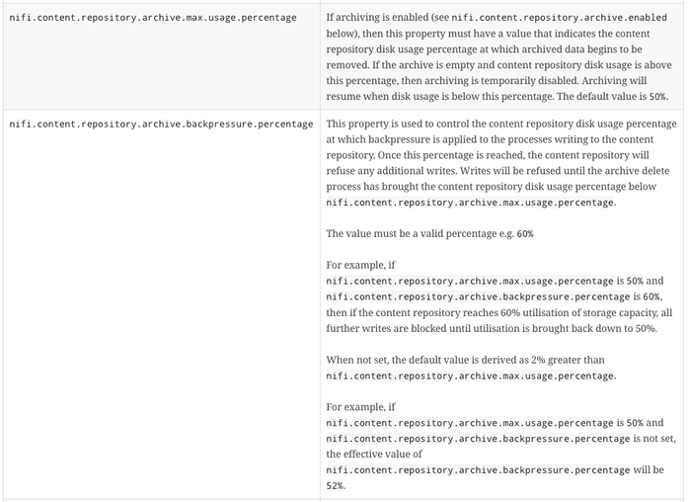Click the max.usage.percentage property name in left column
Screen dimensions: 688x502
(152, 19)
